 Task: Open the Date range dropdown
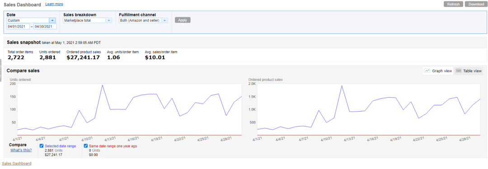coord(31,20)
